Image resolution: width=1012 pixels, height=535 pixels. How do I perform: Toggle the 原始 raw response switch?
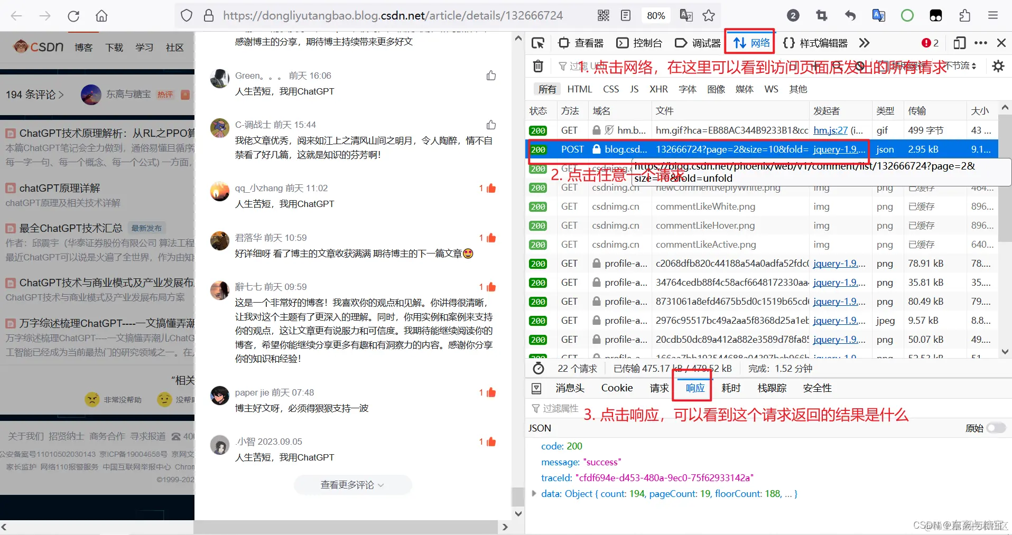tap(996, 428)
